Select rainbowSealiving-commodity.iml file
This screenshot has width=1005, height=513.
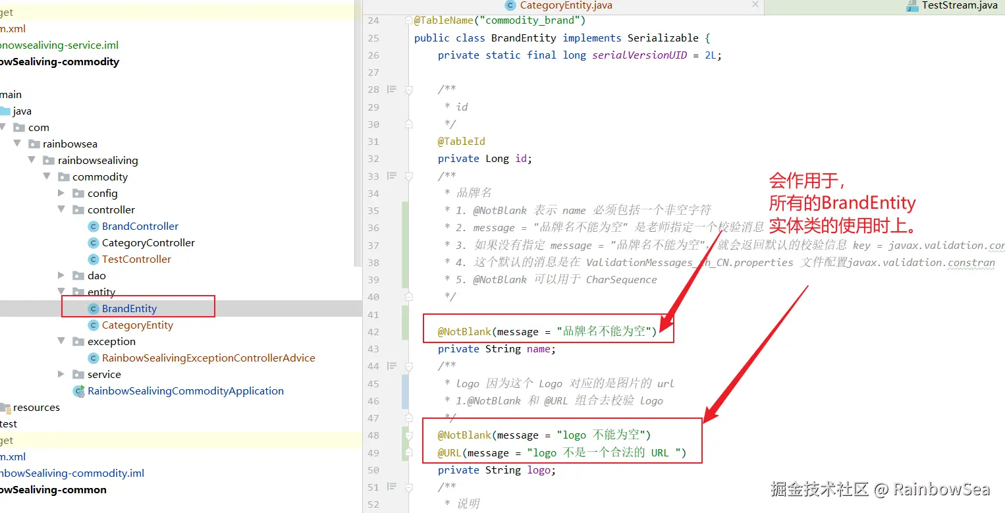(72, 473)
